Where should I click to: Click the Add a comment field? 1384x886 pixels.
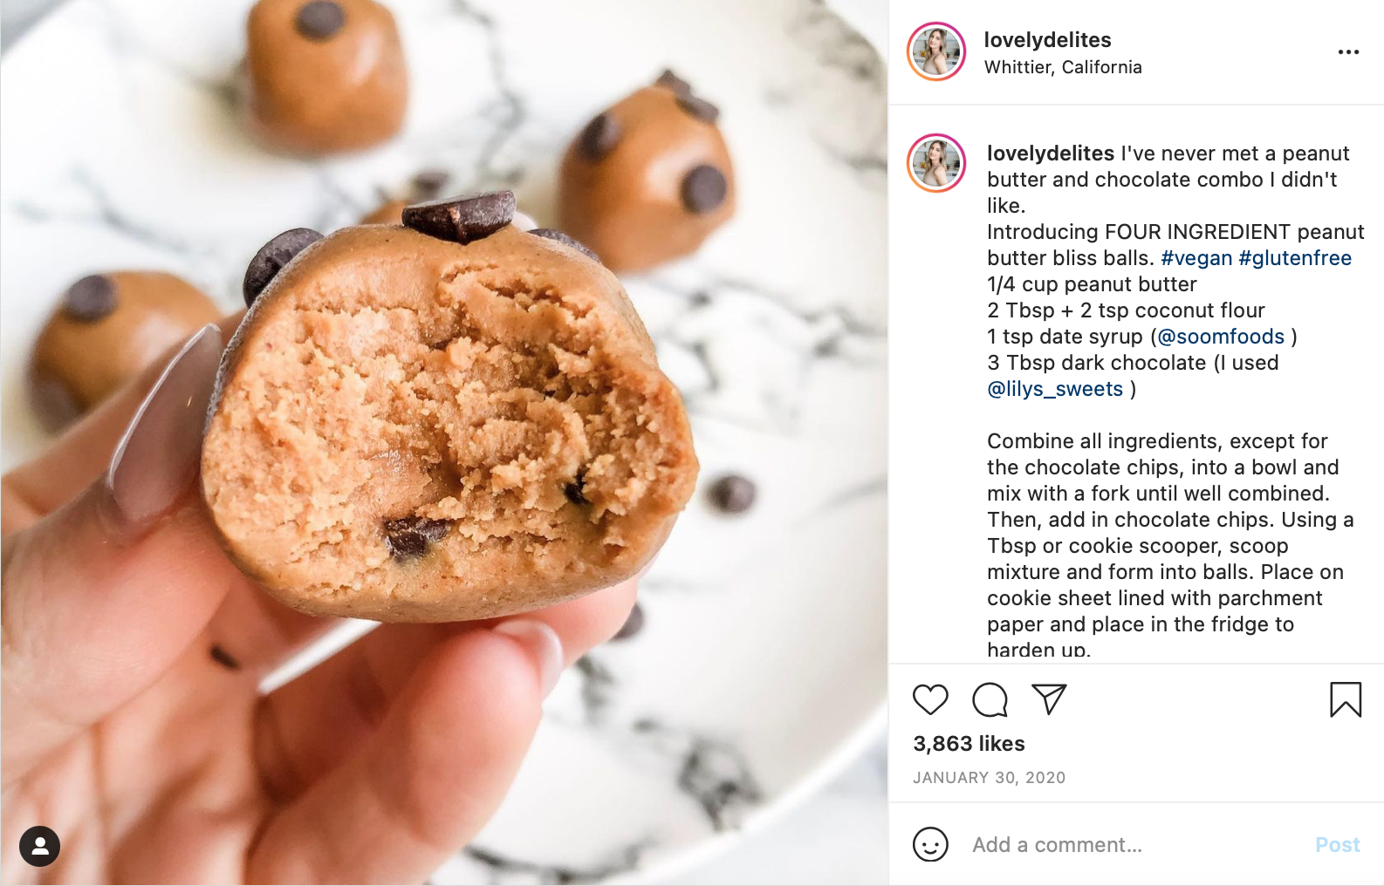click(1134, 844)
